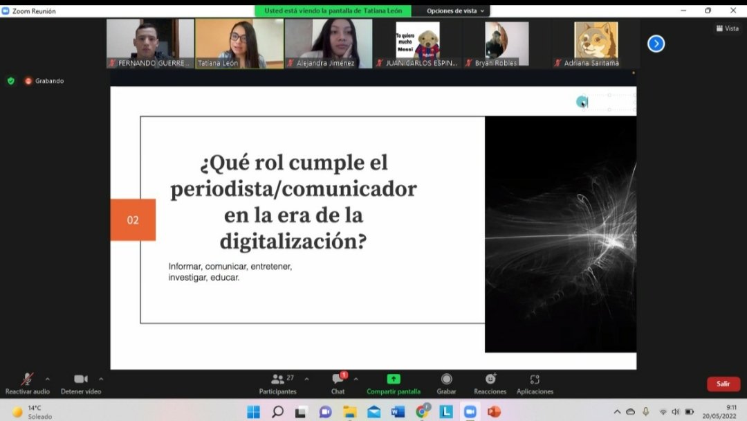Viewport: 747px width, 421px height.
Task: Open the Participantes panel
Action: click(x=278, y=384)
